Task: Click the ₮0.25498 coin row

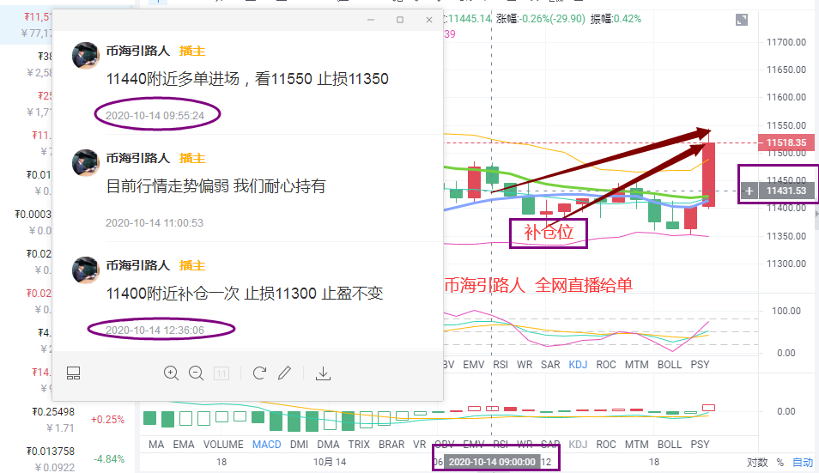Action: tap(68, 420)
